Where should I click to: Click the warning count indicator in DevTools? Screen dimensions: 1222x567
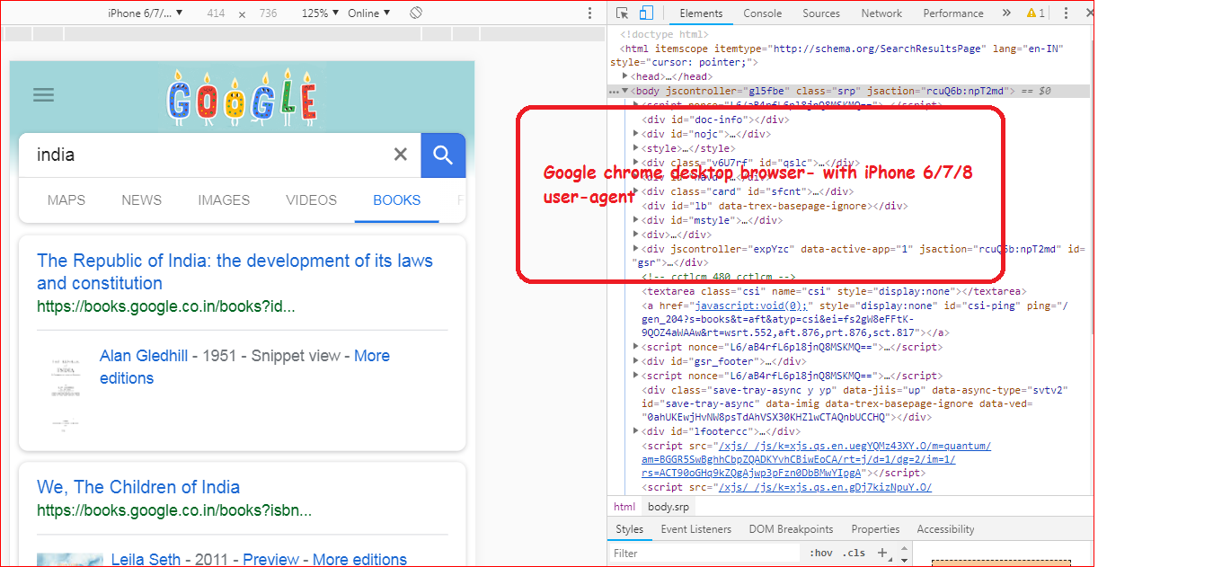point(1036,13)
